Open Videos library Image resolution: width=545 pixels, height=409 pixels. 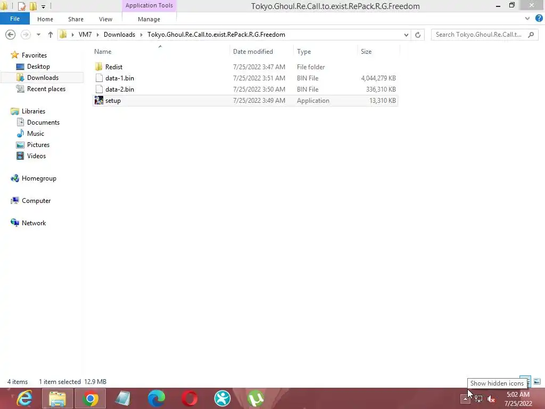click(x=36, y=156)
